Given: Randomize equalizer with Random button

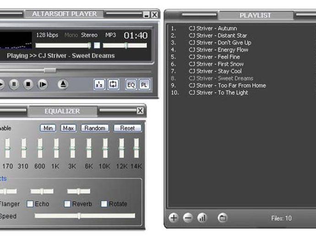Looking at the screenshot, I should 95,128.
